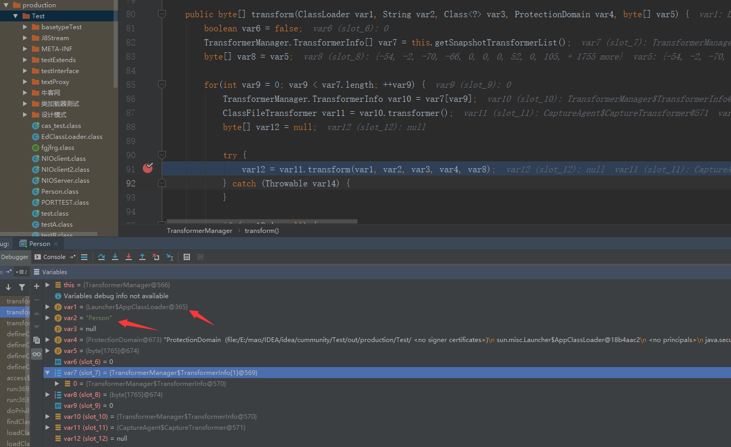Expand element 0 under var7
This screenshot has height=447, width=731.
pyautogui.click(x=57, y=384)
